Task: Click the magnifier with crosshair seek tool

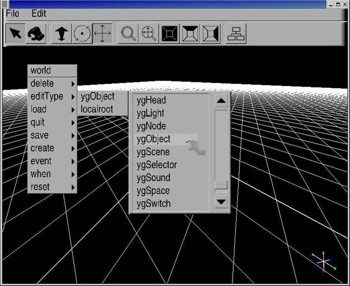Action: click(x=149, y=33)
